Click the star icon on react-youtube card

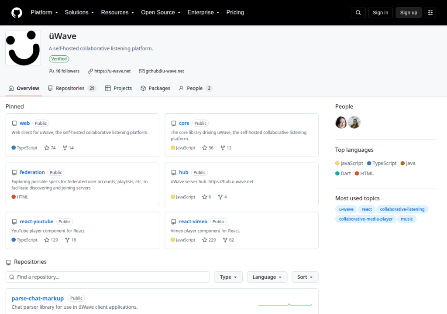click(47, 240)
